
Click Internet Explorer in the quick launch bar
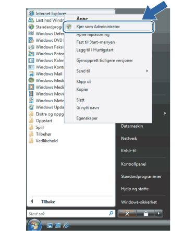[66, 226]
